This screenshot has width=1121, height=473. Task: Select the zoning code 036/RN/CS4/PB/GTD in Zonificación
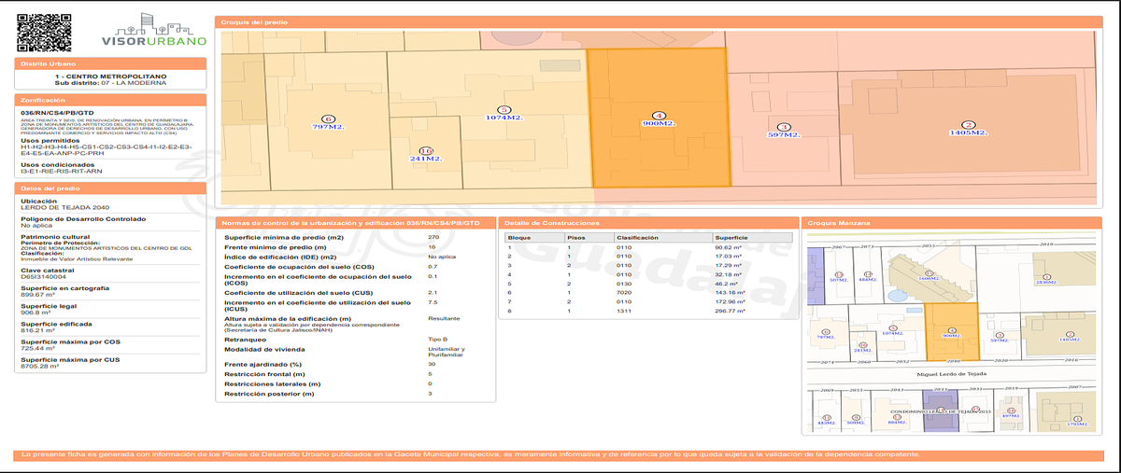pyautogui.click(x=57, y=112)
